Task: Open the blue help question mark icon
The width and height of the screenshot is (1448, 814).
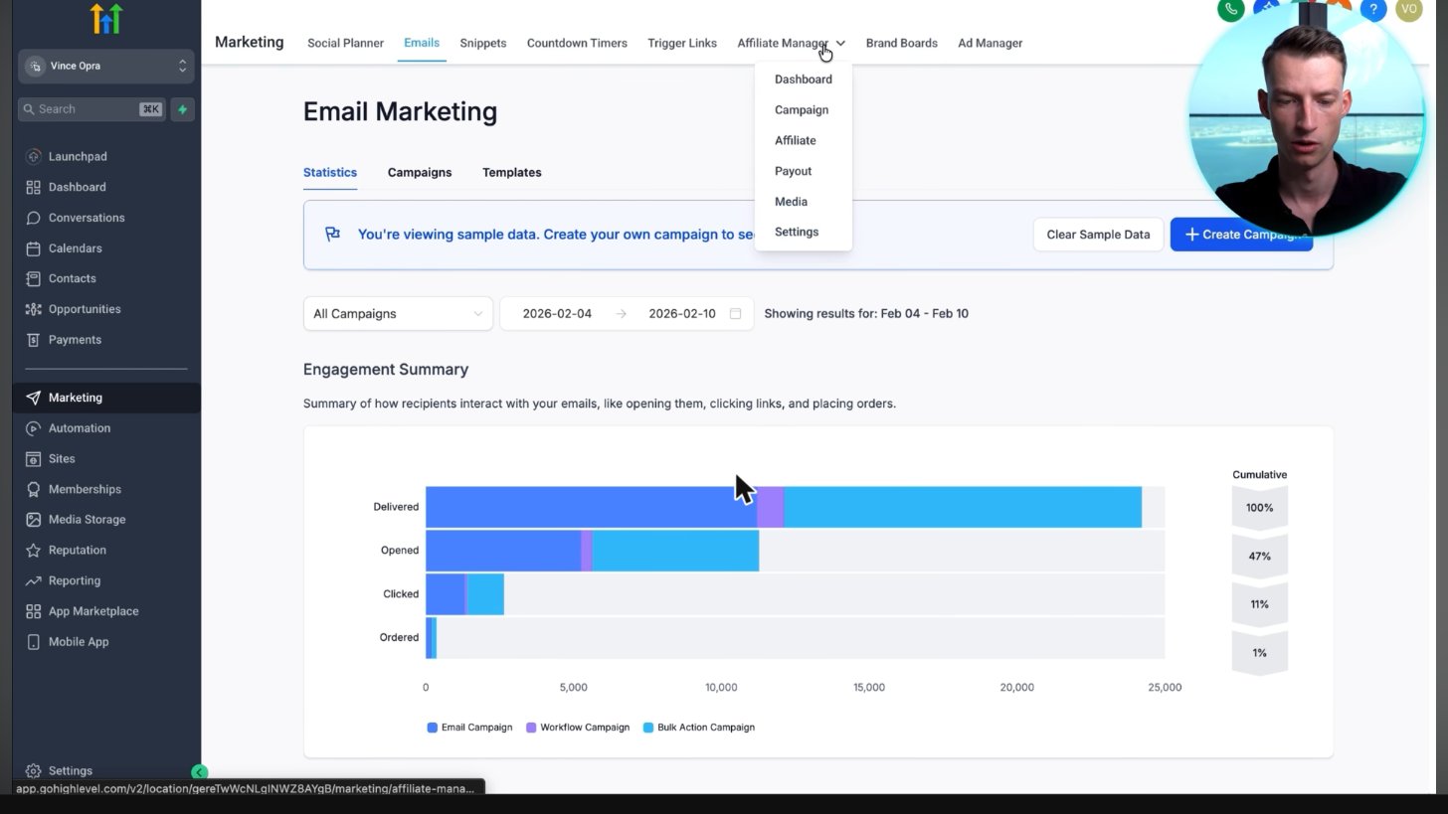Action: pyautogui.click(x=1373, y=9)
